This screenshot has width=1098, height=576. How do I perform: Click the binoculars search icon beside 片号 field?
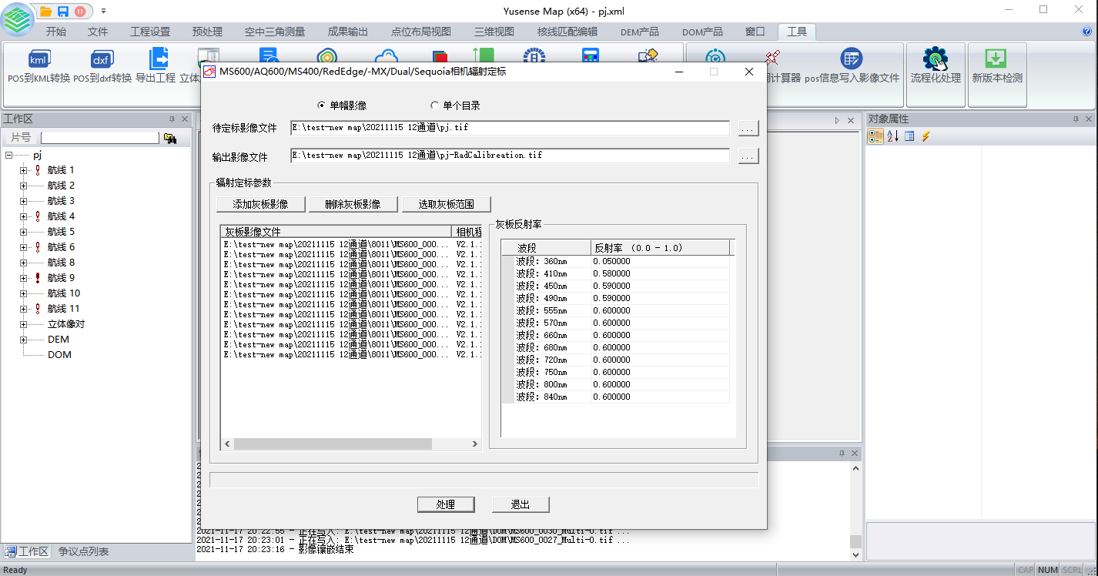point(170,138)
